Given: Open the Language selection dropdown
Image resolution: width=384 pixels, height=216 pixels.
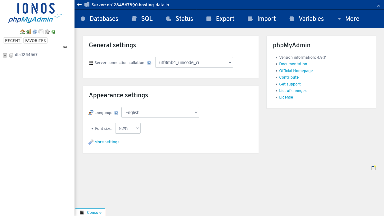Looking at the screenshot, I should click(x=160, y=113).
